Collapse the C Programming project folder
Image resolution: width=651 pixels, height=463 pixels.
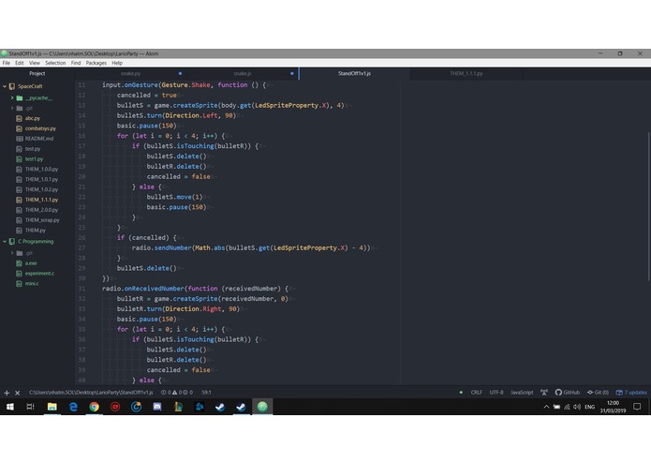tap(5, 241)
